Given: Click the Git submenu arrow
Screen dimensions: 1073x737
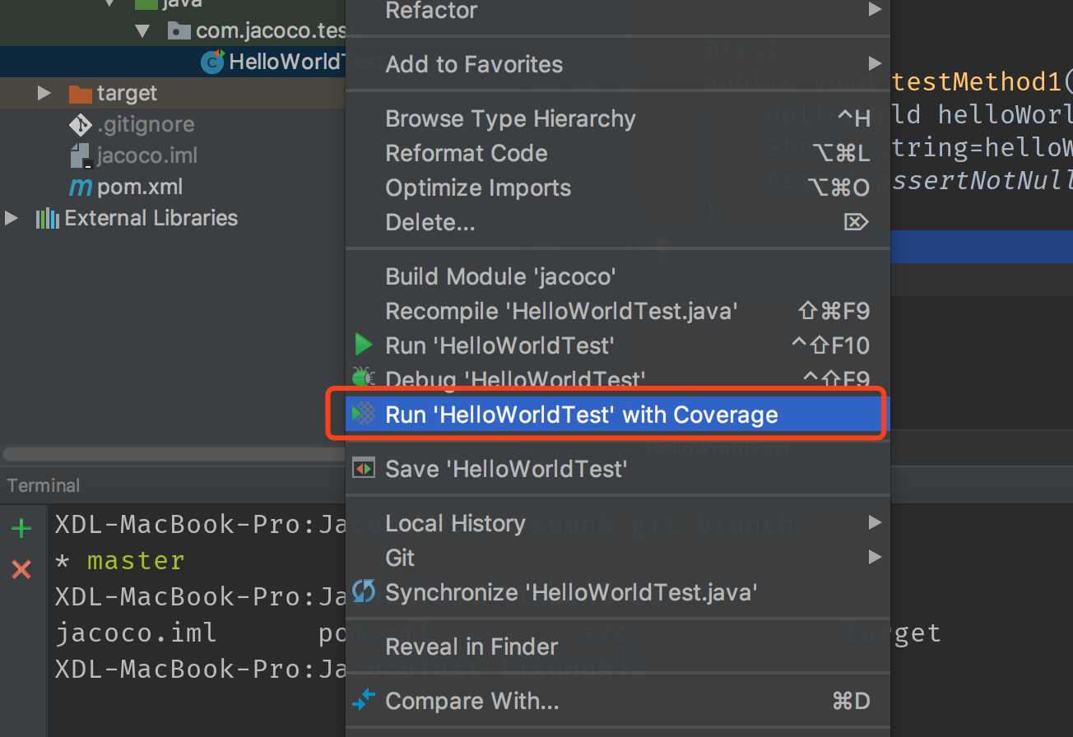Looking at the screenshot, I should (x=874, y=557).
